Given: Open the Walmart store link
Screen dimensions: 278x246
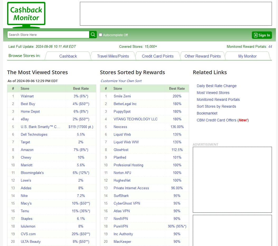Looking at the screenshot, I should coord(27,96).
